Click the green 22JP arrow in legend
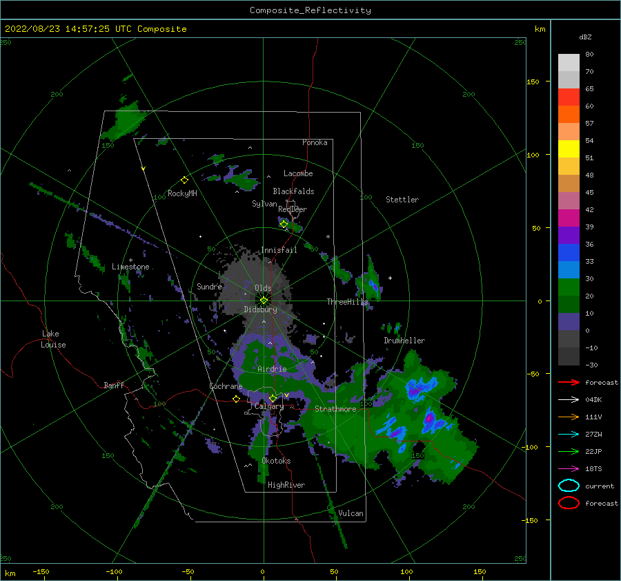The width and height of the screenshot is (621, 581). pyautogui.click(x=569, y=451)
